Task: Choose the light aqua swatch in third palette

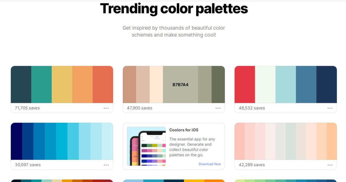Action: pyautogui.click(x=285, y=85)
